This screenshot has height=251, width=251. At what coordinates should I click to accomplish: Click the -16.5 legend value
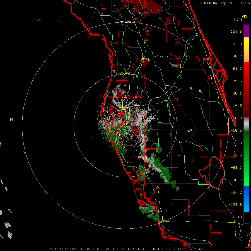pos(236,131)
